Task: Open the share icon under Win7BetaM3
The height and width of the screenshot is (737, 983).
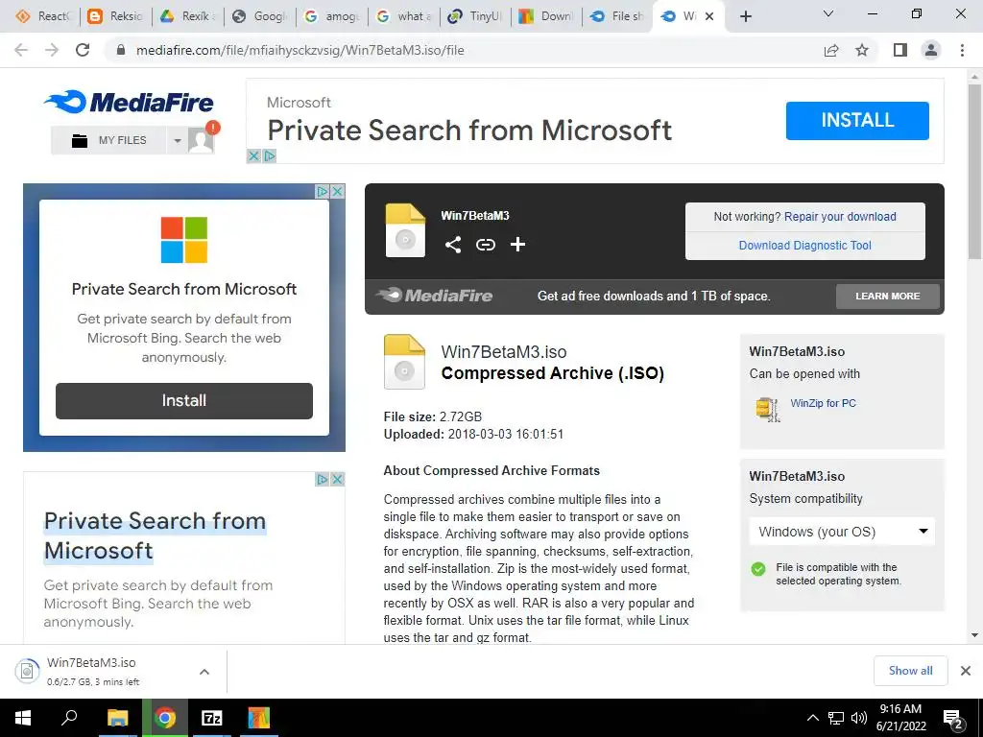Action: [453, 245]
